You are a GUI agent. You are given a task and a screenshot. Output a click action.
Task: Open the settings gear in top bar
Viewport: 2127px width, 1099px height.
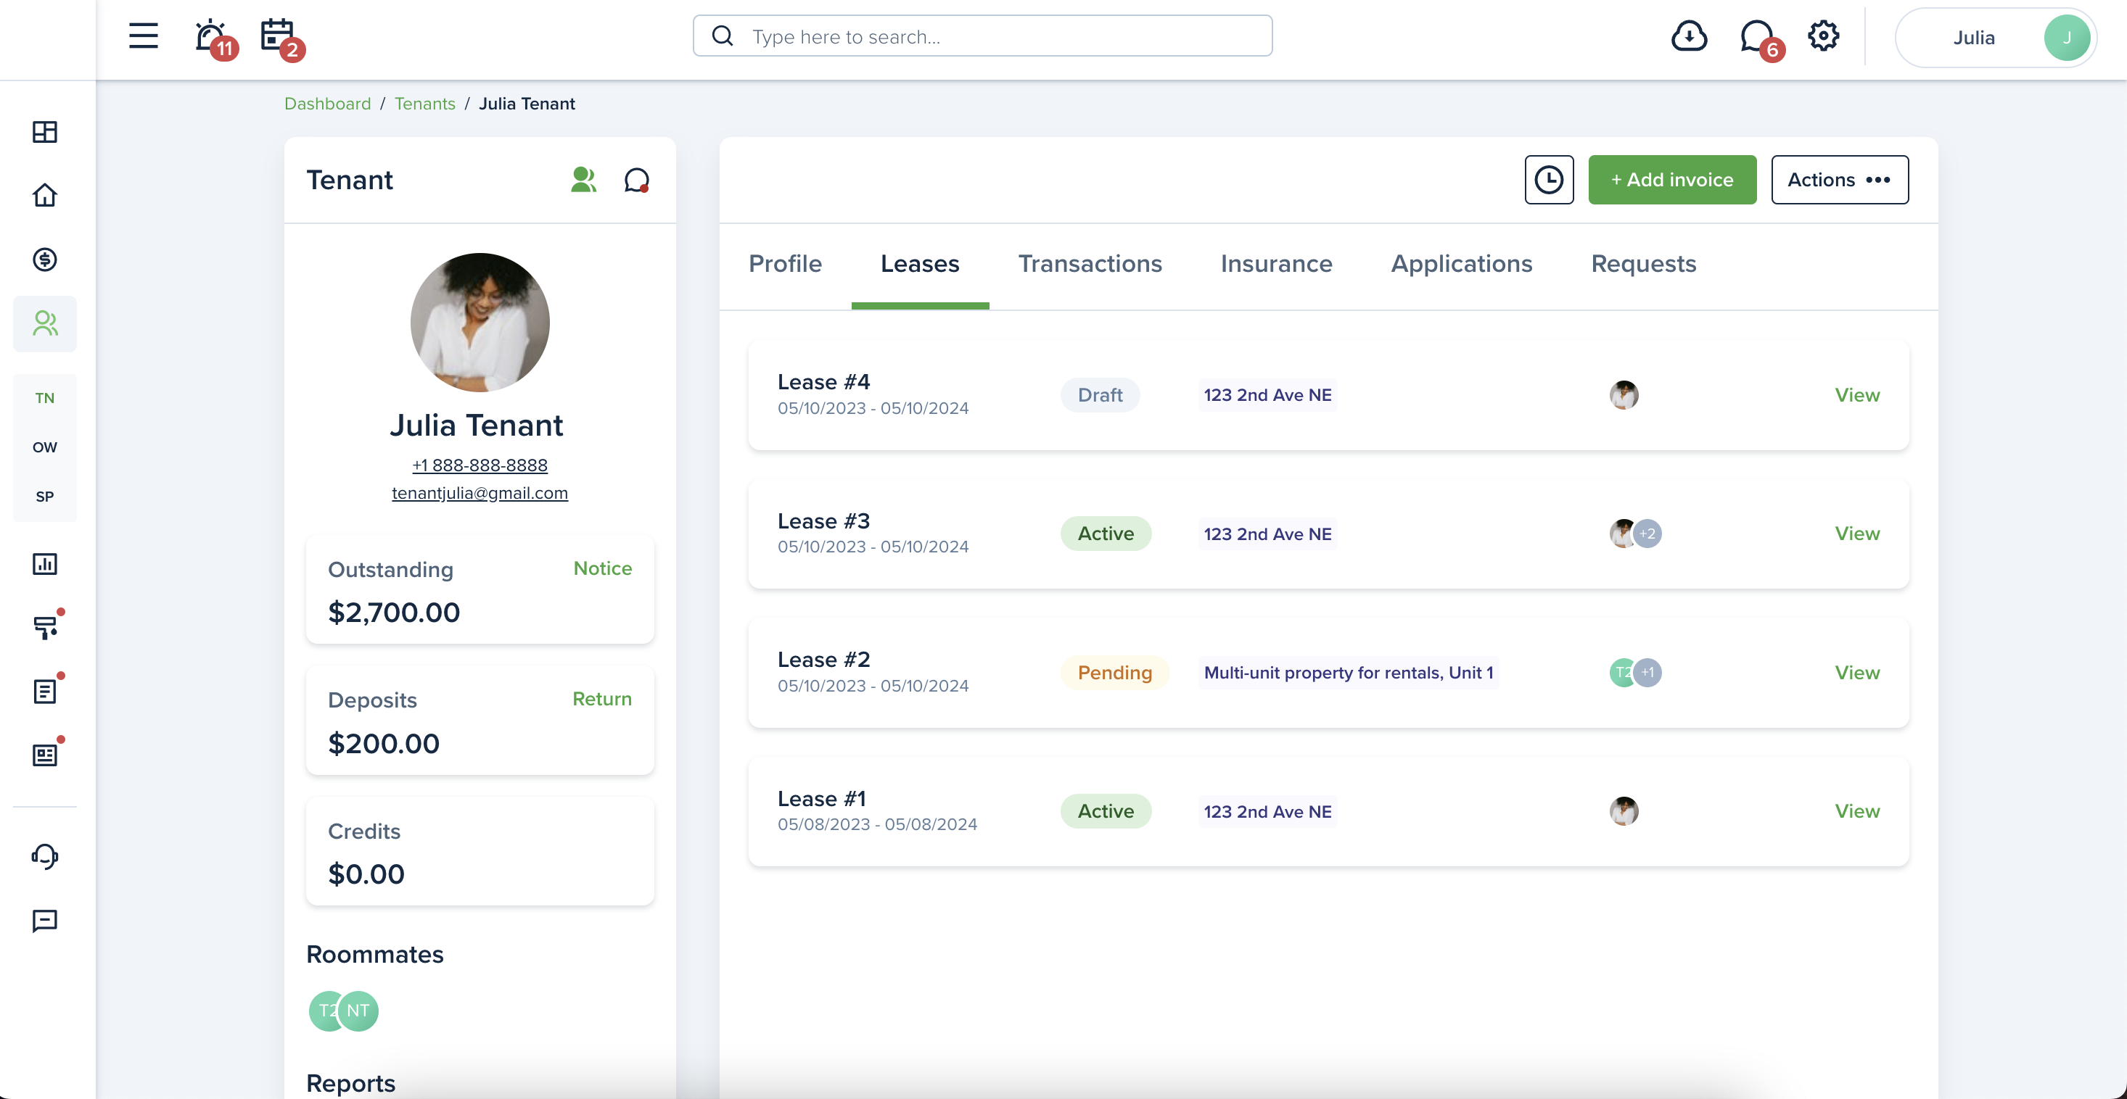click(1823, 36)
